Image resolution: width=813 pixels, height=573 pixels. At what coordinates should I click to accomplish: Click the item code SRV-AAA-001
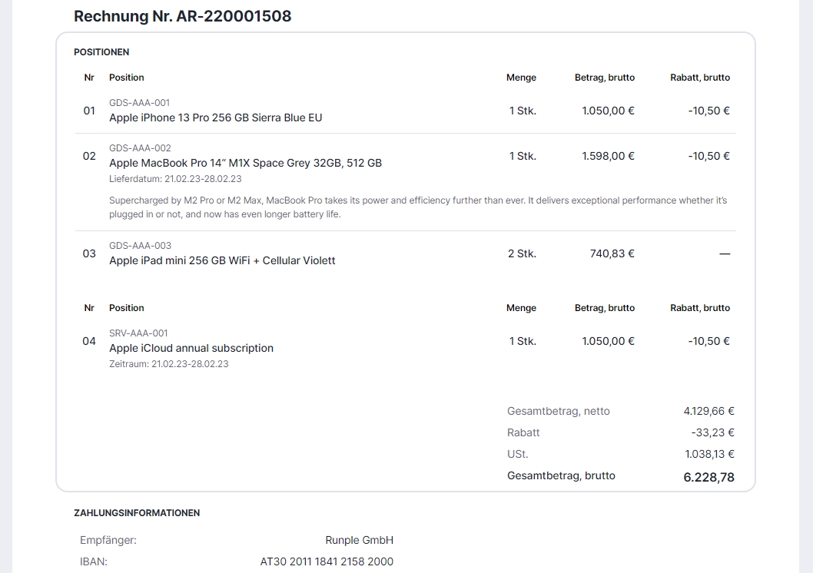point(138,333)
